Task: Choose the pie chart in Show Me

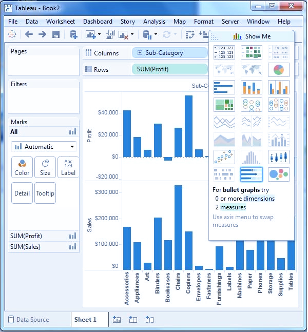Action: (279, 70)
